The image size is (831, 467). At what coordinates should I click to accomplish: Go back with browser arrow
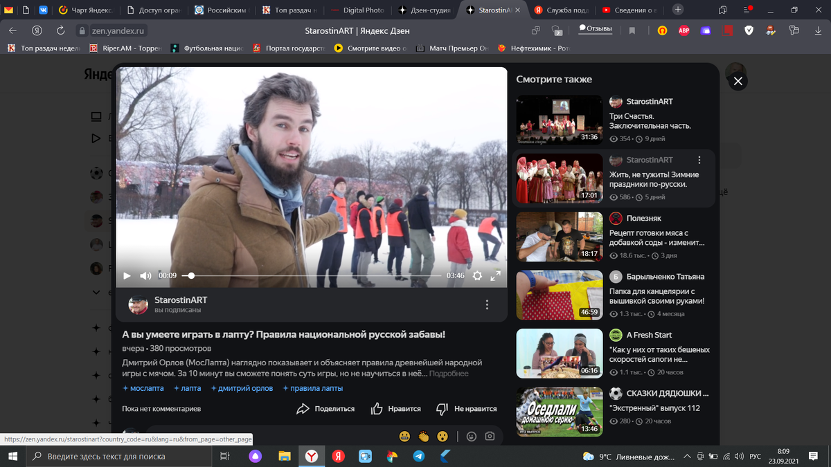point(13,30)
